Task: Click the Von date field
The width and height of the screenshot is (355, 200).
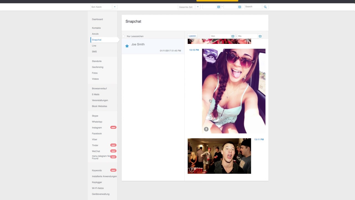Action: (x=220, y=36)
